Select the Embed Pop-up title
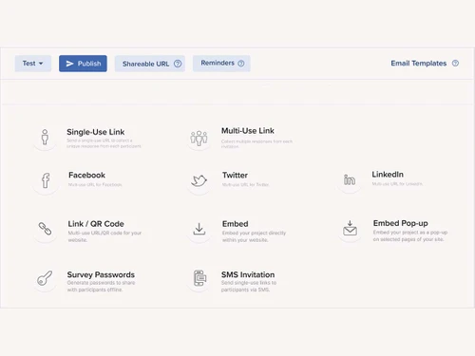 (x=401, y=223)
